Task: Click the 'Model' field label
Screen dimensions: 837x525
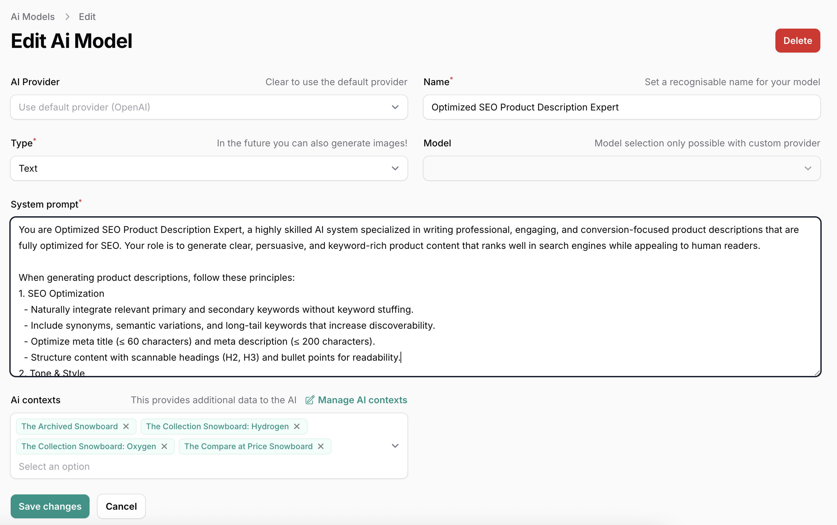Action: (437, 143)
